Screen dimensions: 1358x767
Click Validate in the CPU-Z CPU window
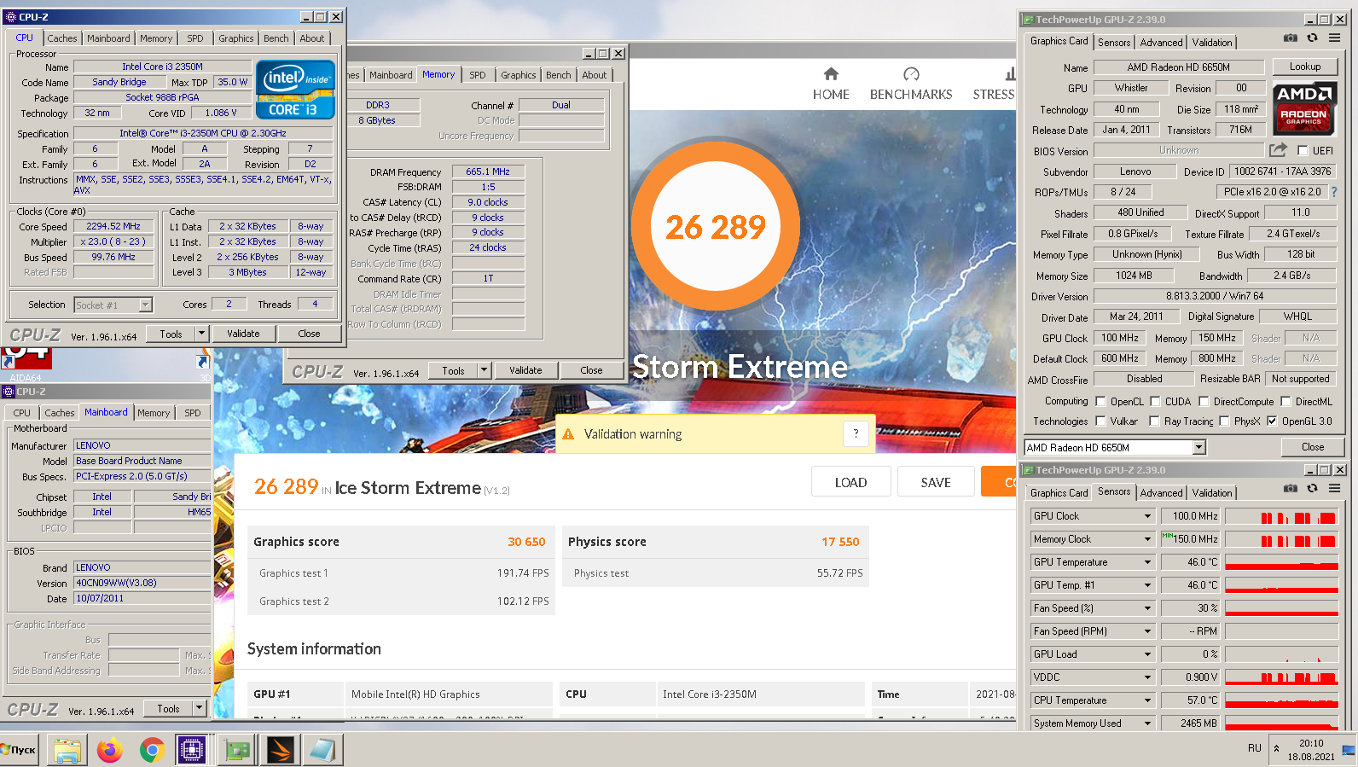243,334
